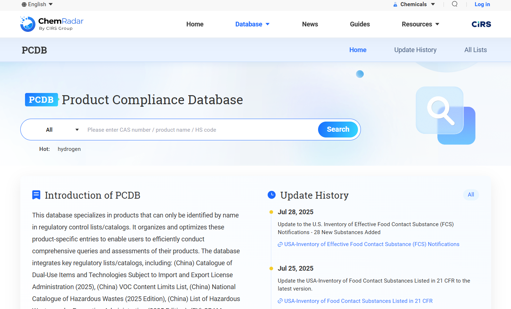The image size is (511, 309).
Task: Switch to the All Lists tab
Action: tap(475, 50)
